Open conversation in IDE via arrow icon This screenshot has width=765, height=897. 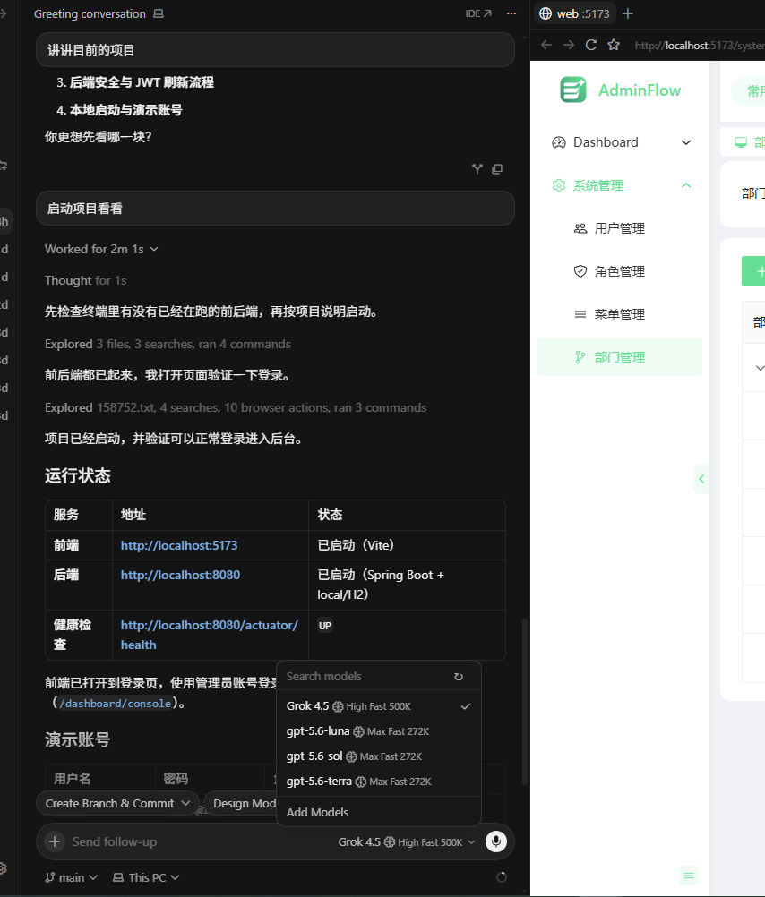click(478, 13)
